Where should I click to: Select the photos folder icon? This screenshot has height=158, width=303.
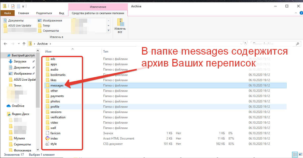point(48,101)
